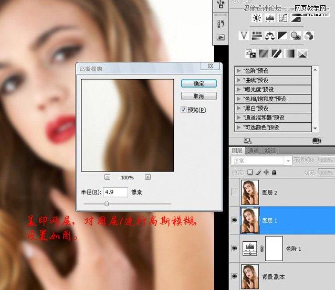Open the Actions panel play icon
Viewport: 335px width, 290px height.
click(221, 37)
